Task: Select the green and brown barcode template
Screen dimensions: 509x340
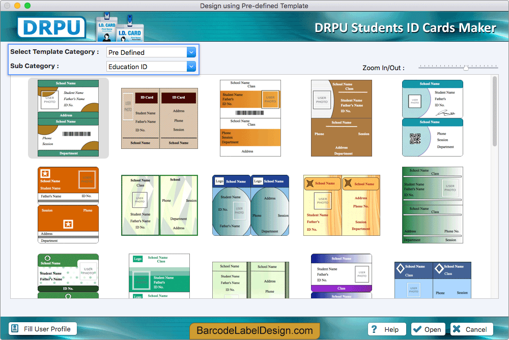Action: [68, 118]
